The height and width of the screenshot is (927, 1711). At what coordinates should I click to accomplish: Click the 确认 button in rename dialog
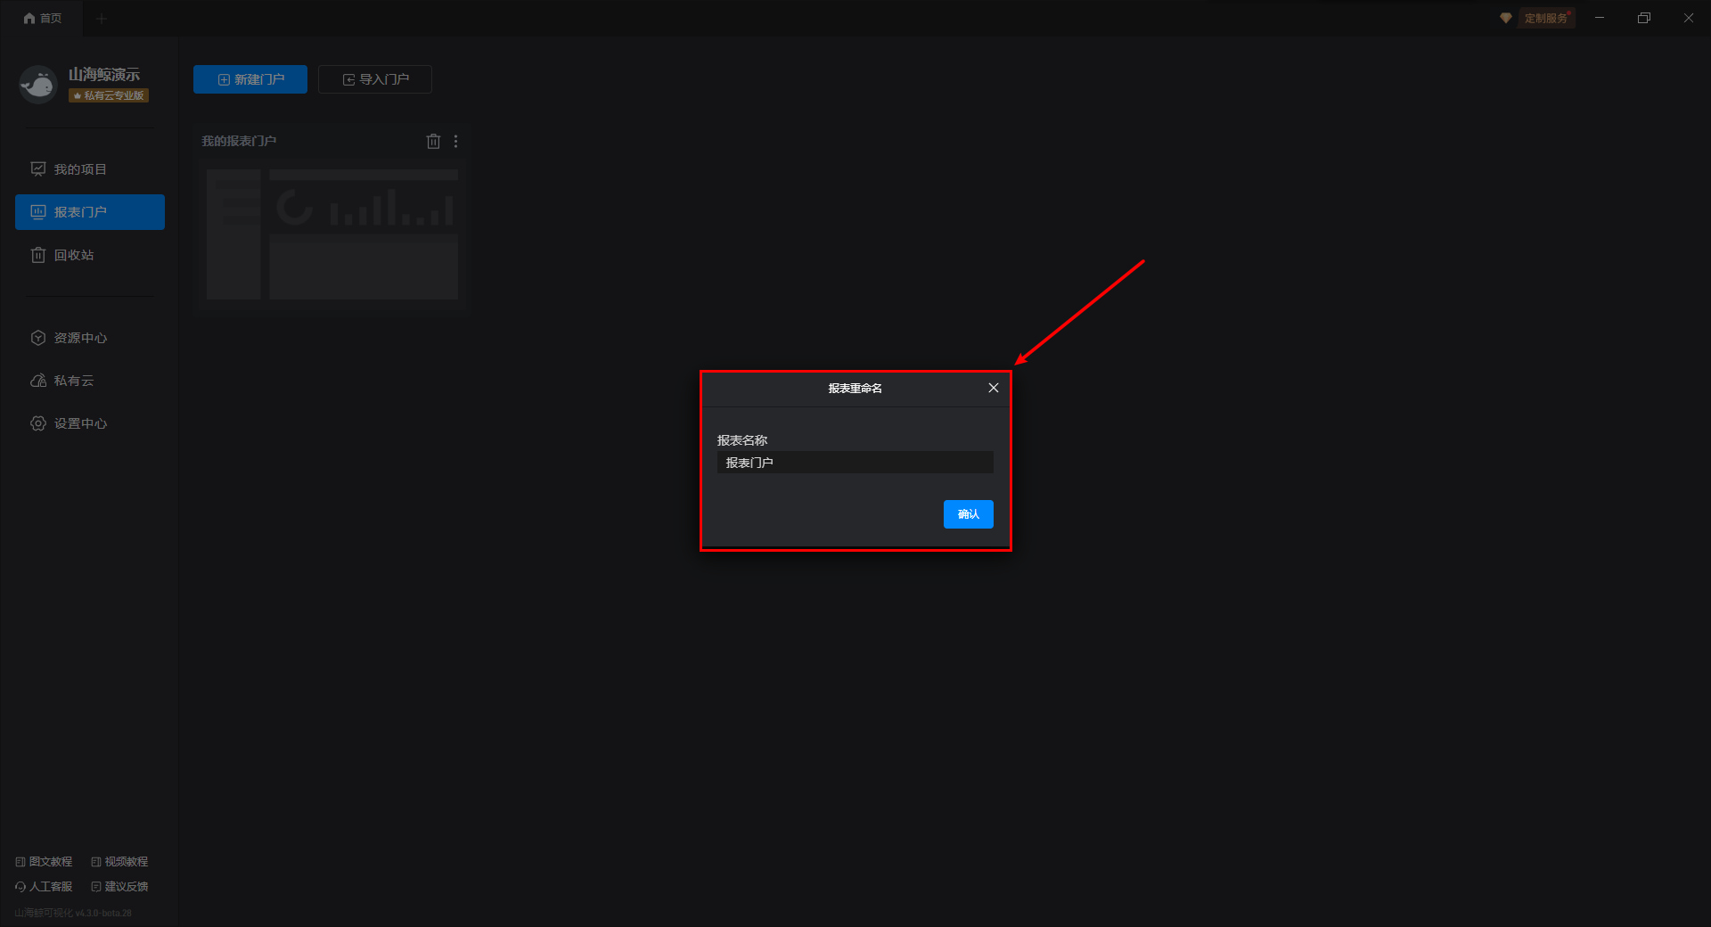pyautogui.click(x=968, y=514)
